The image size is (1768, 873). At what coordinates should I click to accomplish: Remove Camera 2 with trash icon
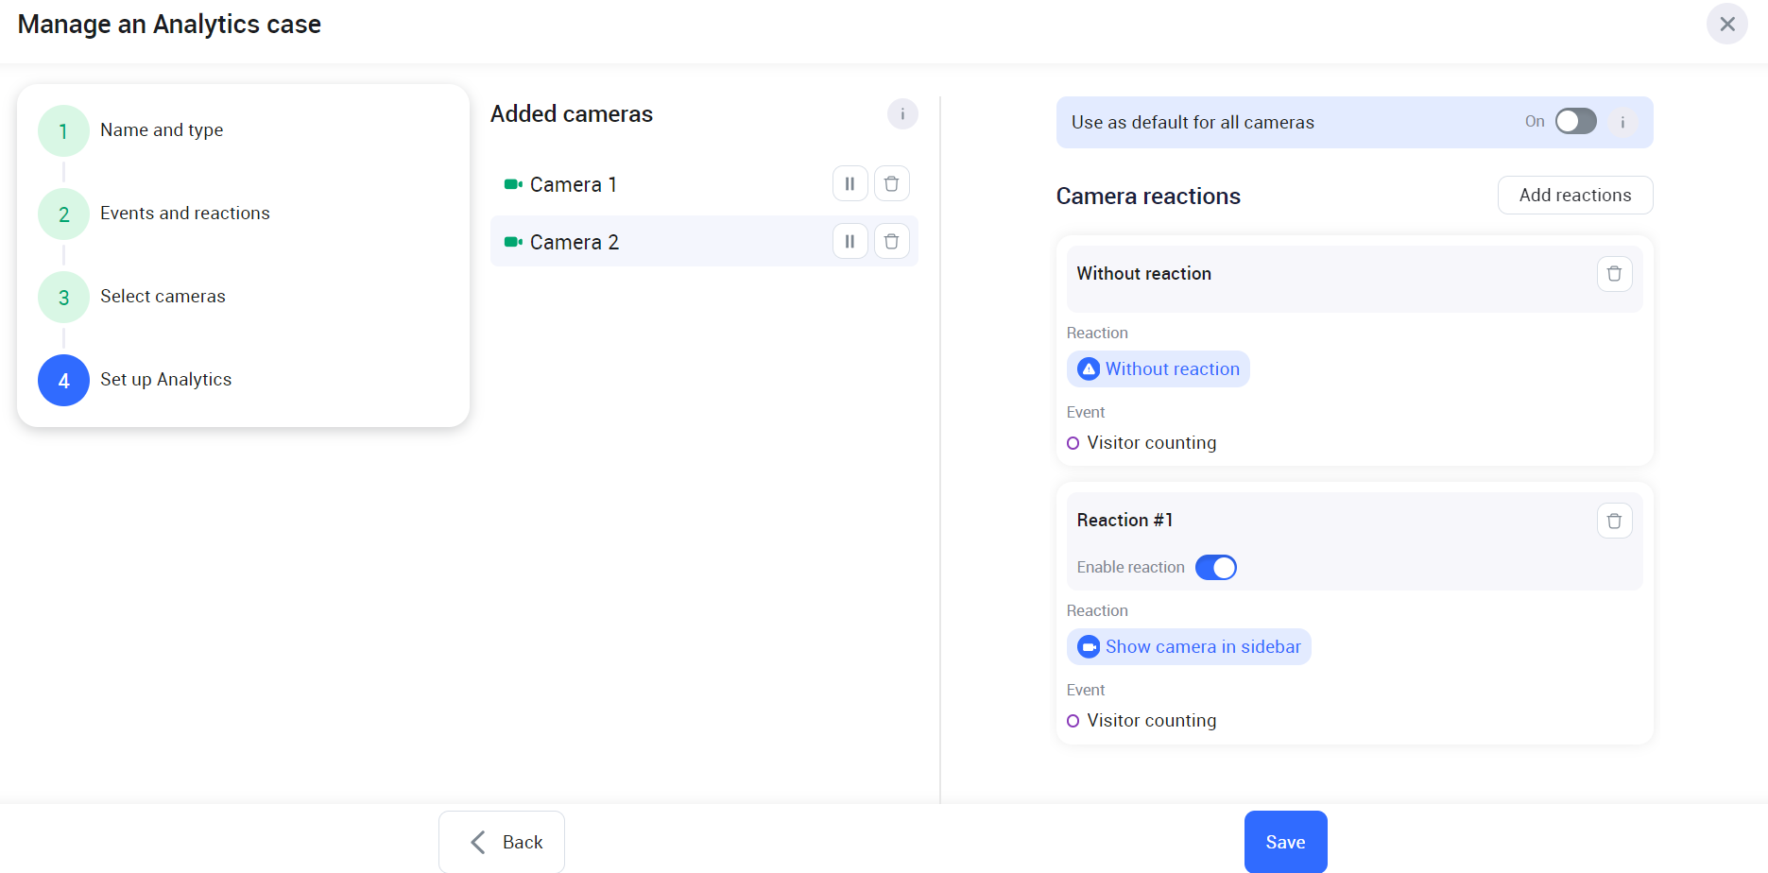click(891, 242)
